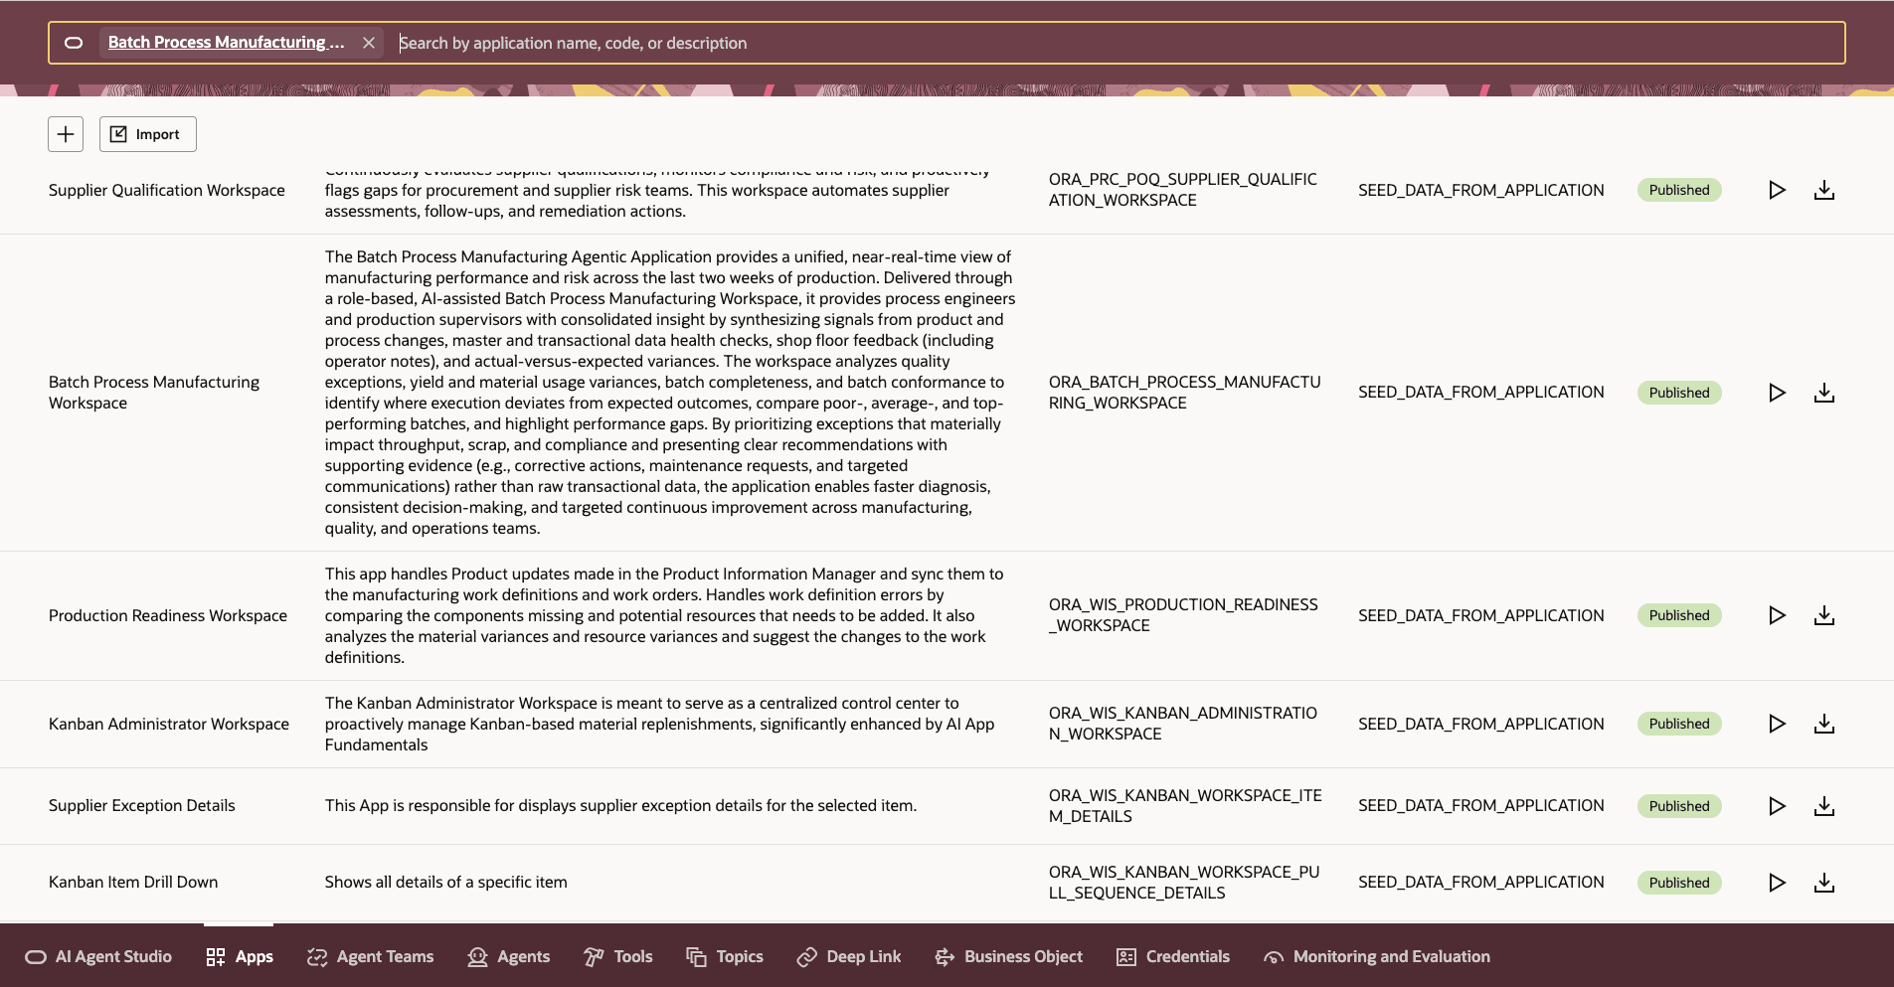The width and height of the screenshot is (1894, 987).
Task: Switch to the Deep Link tab
Action: tap(849, 956)
